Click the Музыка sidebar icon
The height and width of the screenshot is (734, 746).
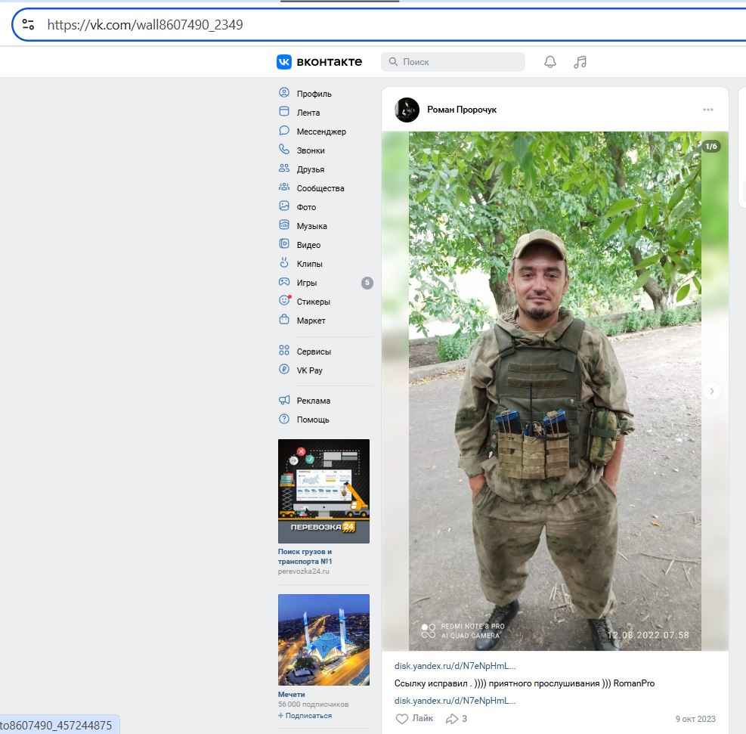click(284, 225)
